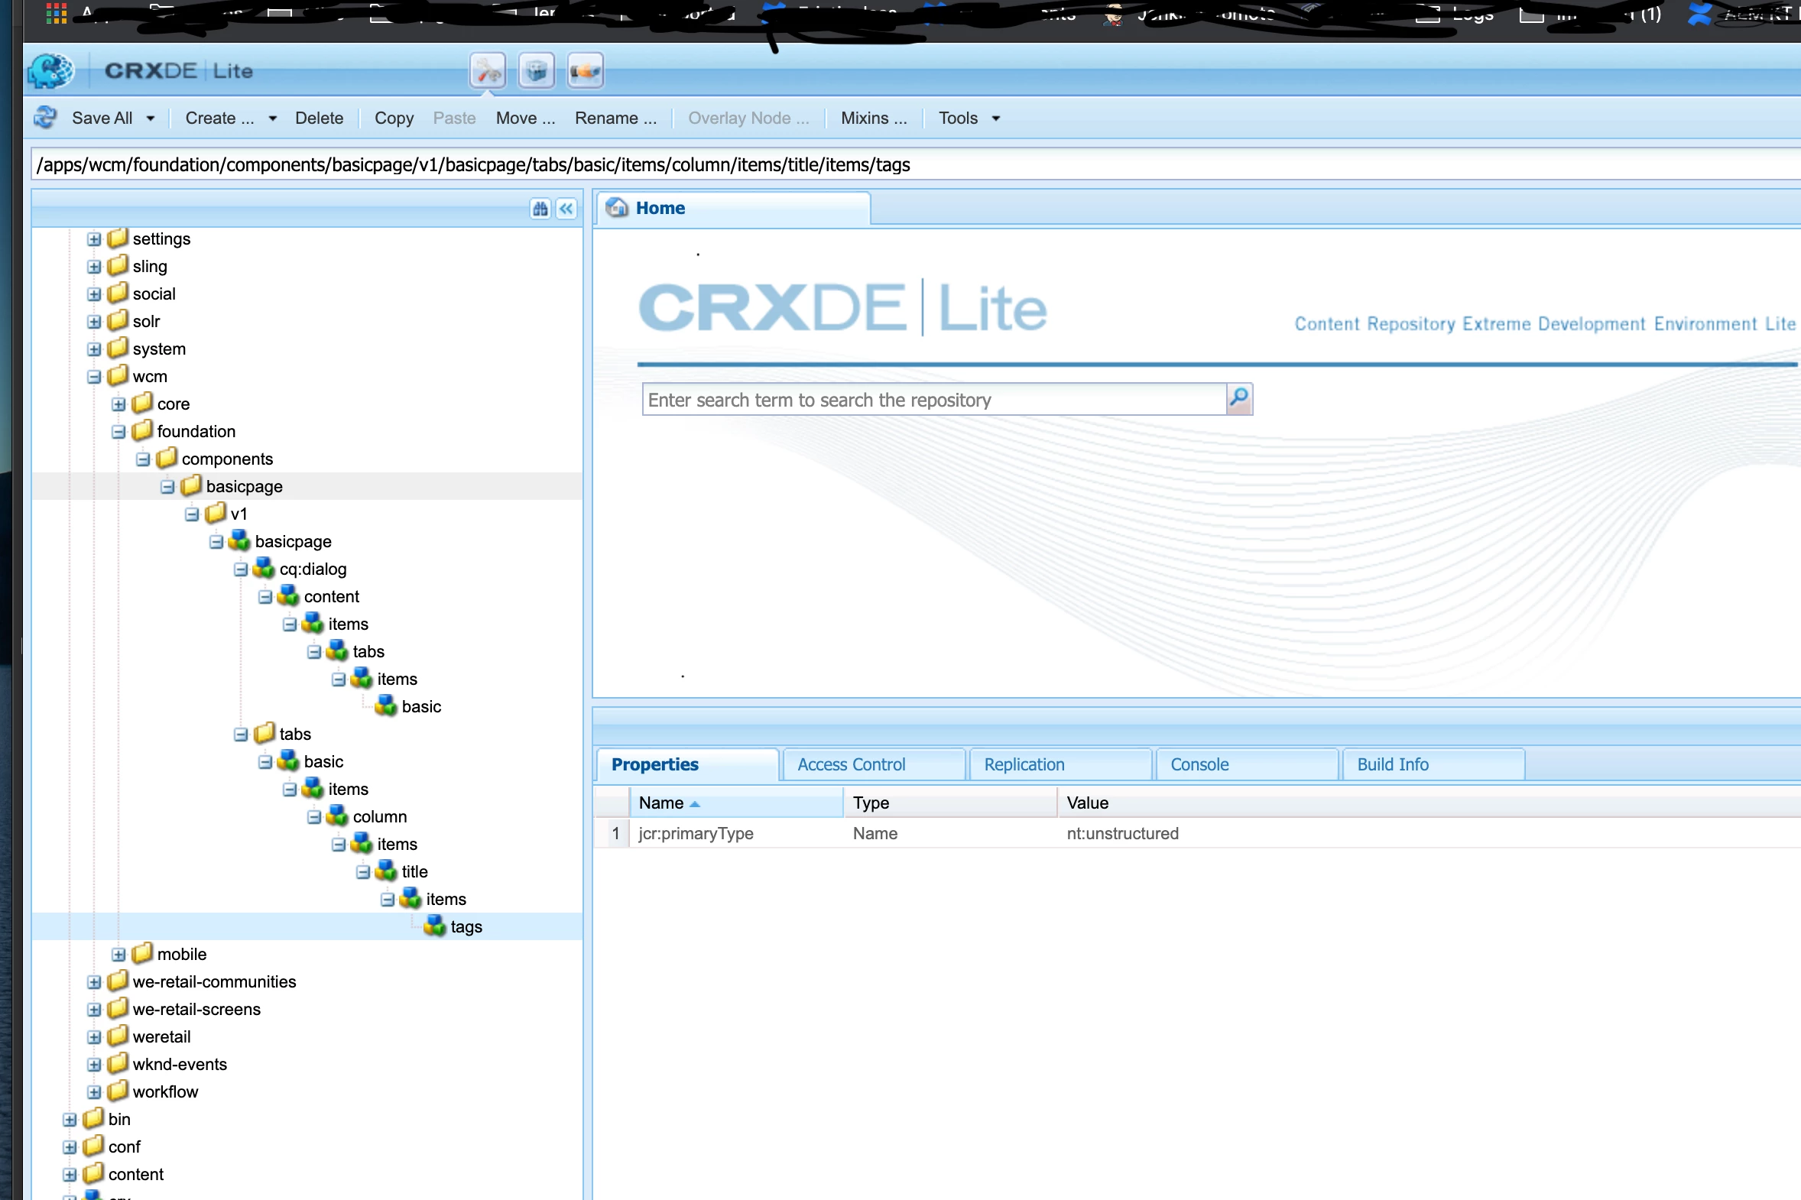This screenshot has height=1200, width=1801.
Task: Click the Package Manager box icon
Action: [536, 71]
